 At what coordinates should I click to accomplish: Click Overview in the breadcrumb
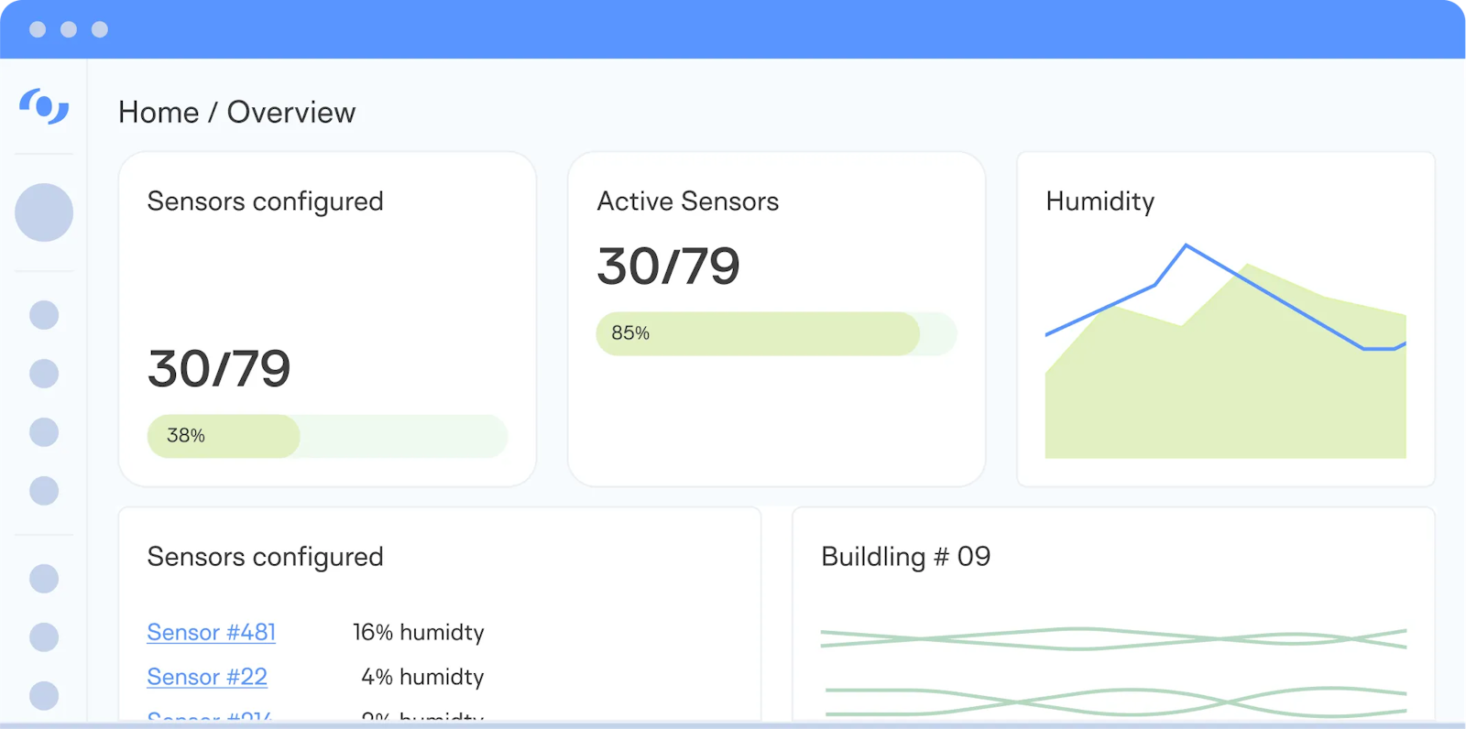pyautogui.click(x=291, y=113)
